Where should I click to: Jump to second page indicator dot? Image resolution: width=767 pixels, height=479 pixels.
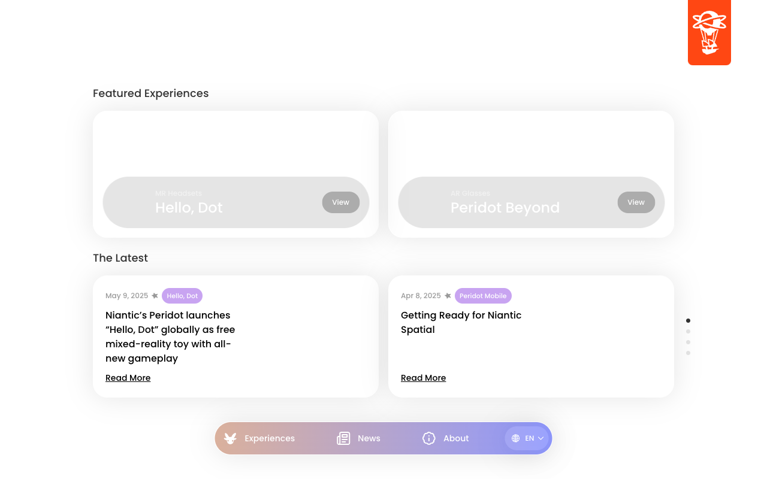point(688,332)
